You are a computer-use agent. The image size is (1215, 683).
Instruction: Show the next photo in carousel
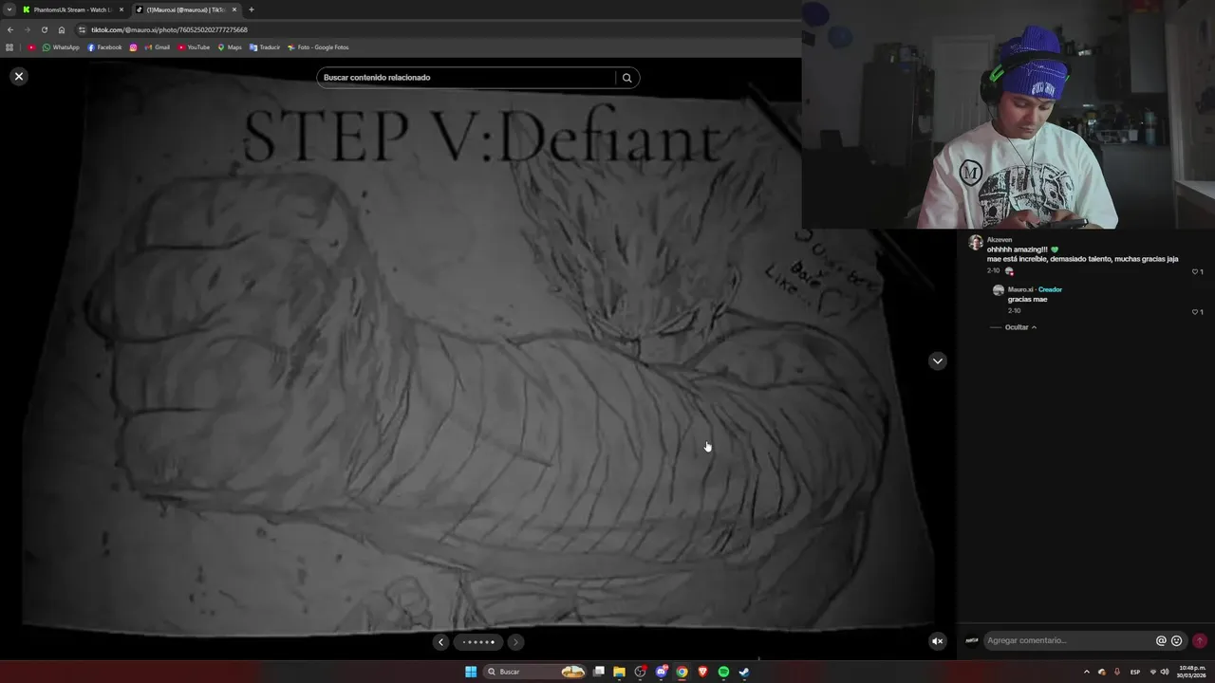click(x=514, y=642)
